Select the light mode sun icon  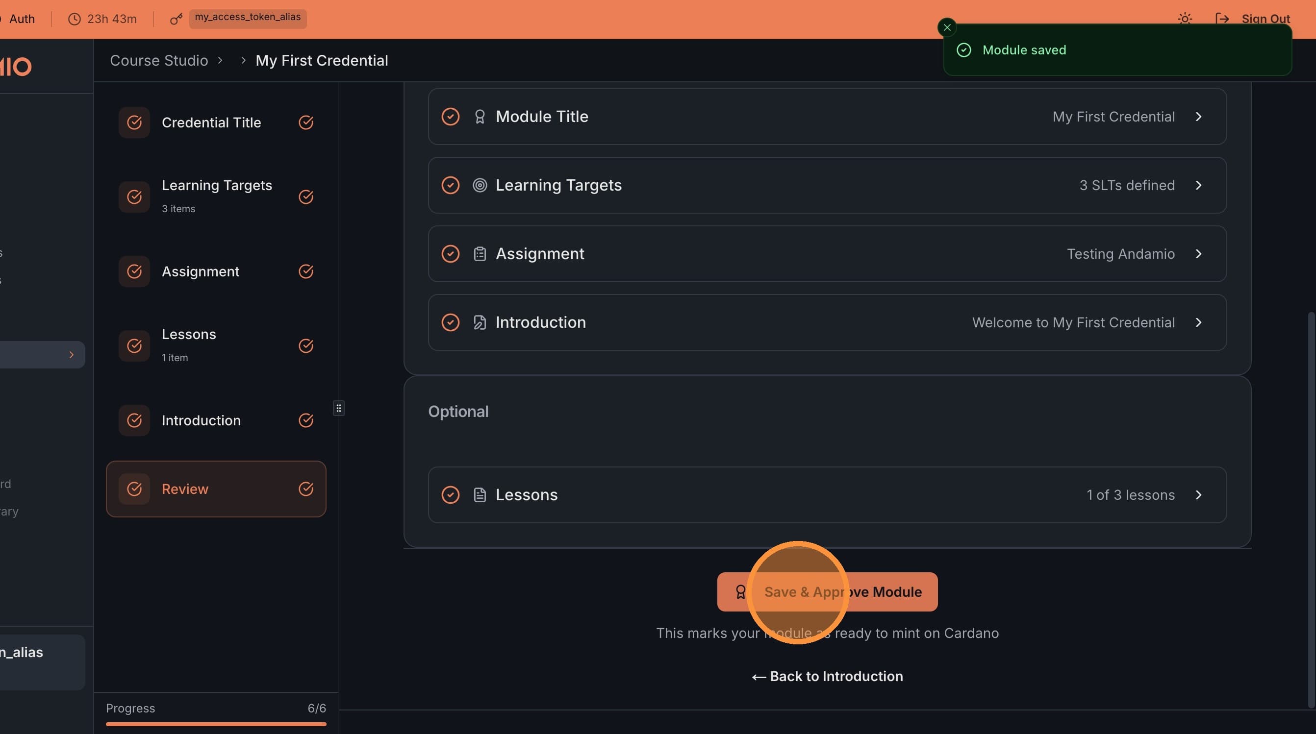point(1185,19)
